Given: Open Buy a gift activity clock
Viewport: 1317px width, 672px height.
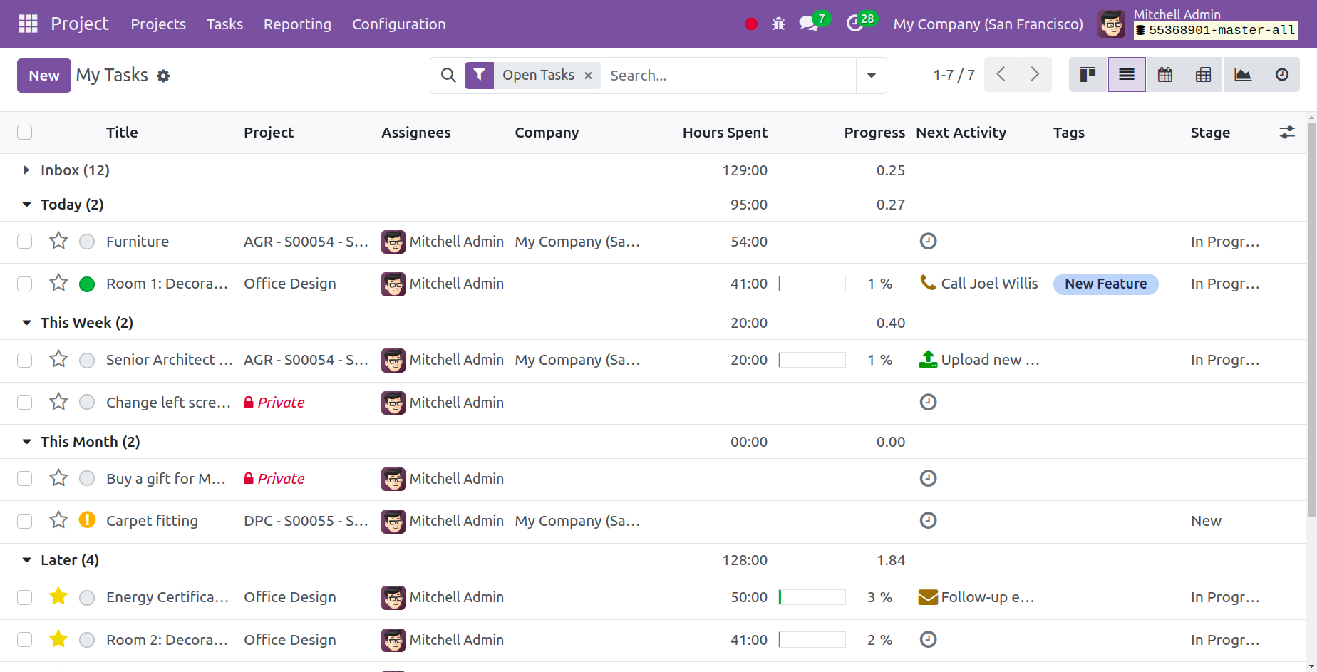Looking at the screenshot, I should (928, 478).
